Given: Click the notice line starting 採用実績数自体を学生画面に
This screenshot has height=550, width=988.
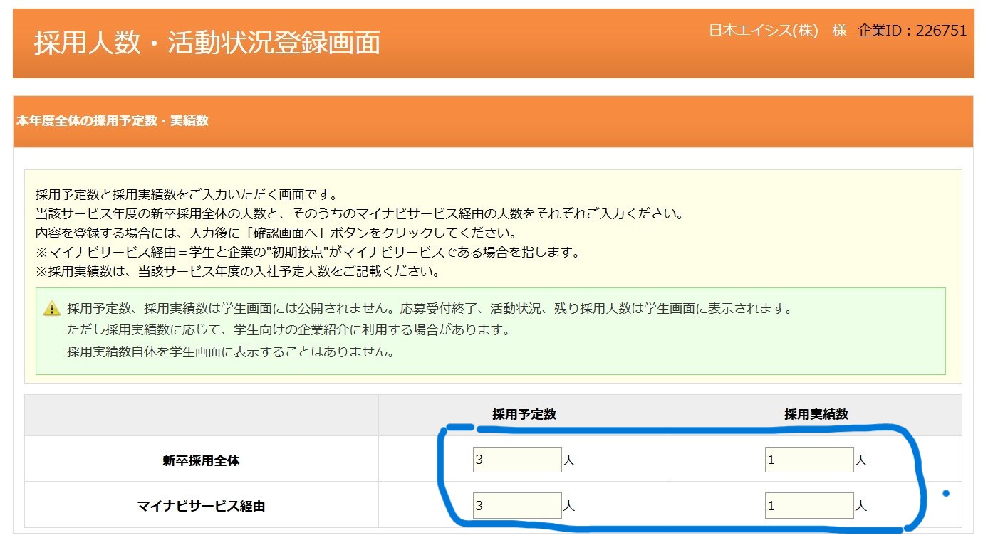Looking at the screenshot, I should pyautogui.click(x=230, y=351).
